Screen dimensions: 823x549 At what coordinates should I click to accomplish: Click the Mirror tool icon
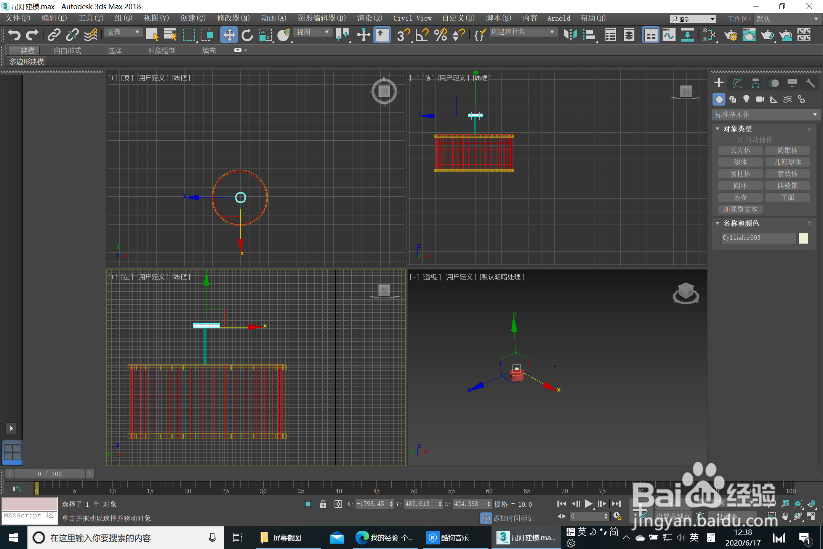pyautogui.click(x=570, y=35)
